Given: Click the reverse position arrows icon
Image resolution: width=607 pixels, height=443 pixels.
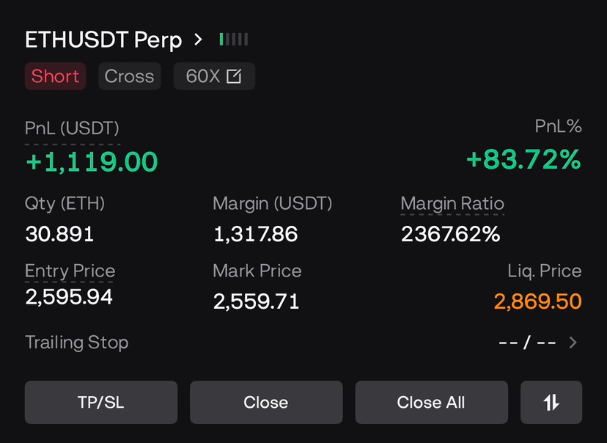Looking at the screenshot, I should pos(551,402).
